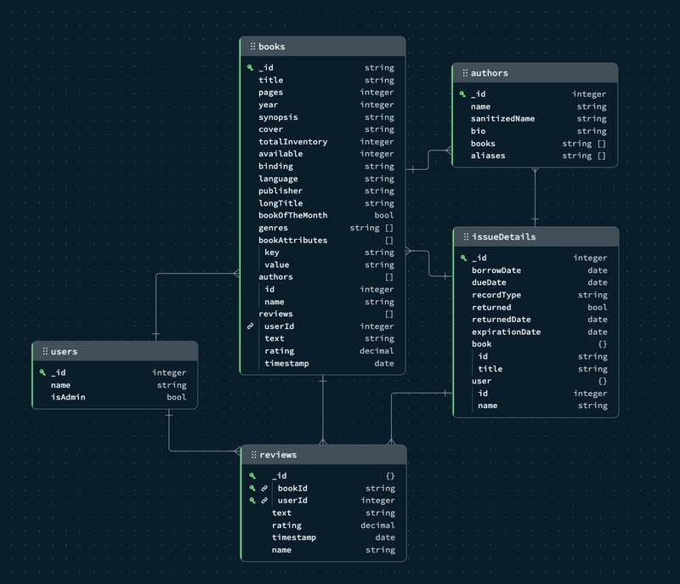Viewport: 680px width, 584px height.
Task: Click the link icon beside books userId
Action: coord(250,326)
